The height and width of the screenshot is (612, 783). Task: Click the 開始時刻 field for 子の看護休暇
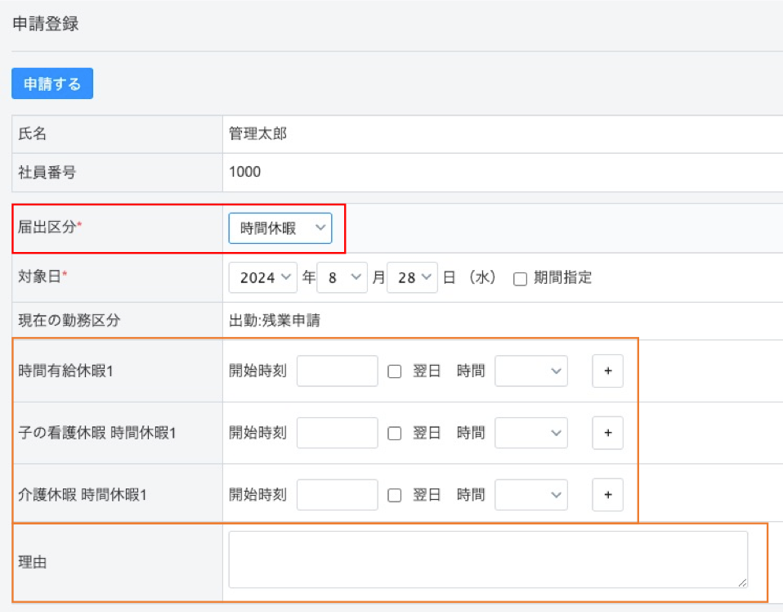pyautogui.click(x=337, y=433)
